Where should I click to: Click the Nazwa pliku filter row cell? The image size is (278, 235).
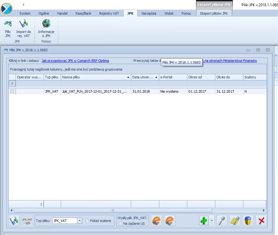point(96,84)
